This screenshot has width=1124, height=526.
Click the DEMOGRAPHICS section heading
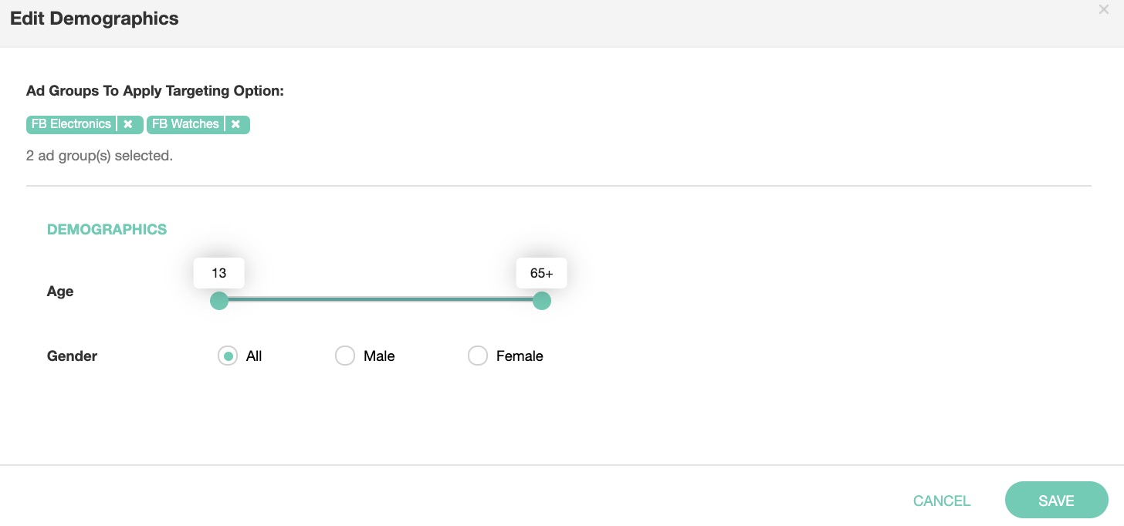107,229
